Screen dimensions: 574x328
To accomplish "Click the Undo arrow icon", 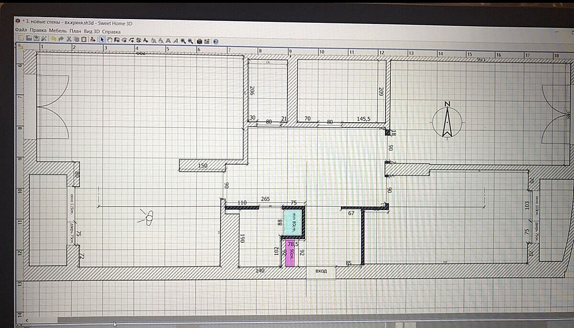I will [x=53, y=39].
